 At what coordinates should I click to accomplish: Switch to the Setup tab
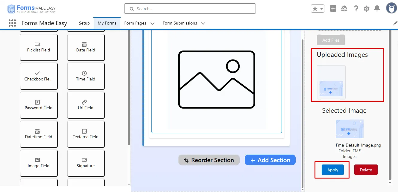click(x=84, y=23)
